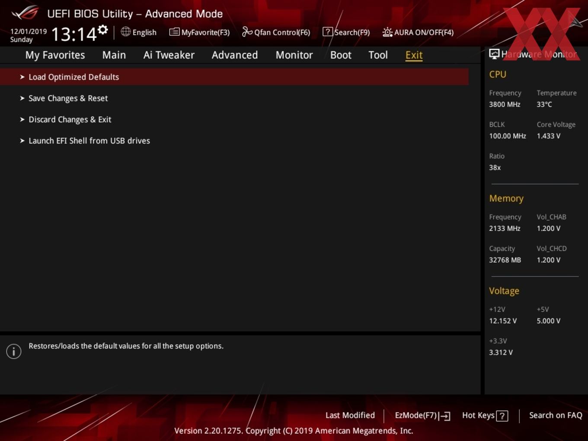The width and height of the screenshot is (588, 441).
Task: Expand Load Optimized Defaults arrow
Action: 22,77
